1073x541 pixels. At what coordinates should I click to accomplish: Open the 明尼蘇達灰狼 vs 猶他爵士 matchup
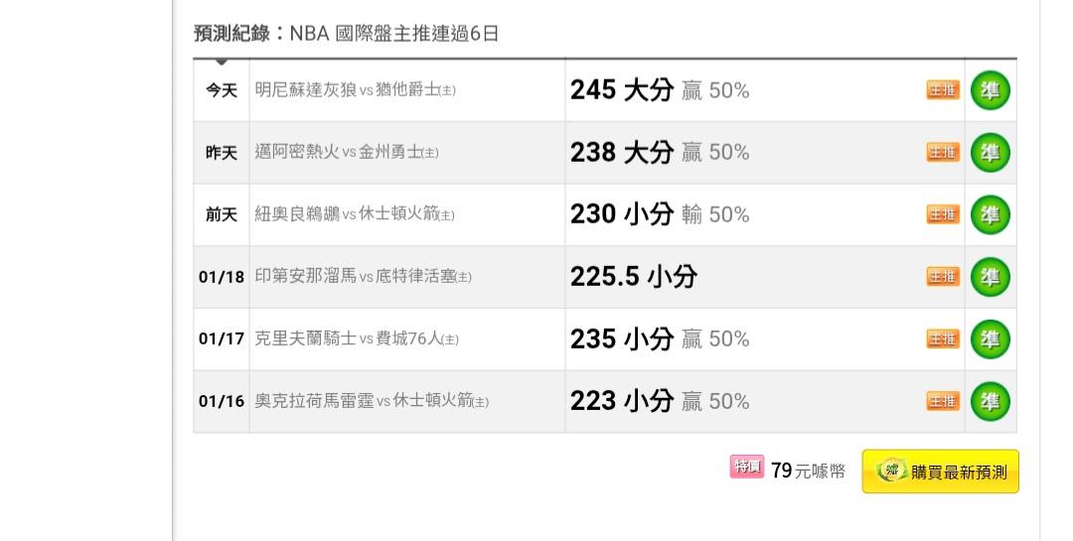pos(355,90)
